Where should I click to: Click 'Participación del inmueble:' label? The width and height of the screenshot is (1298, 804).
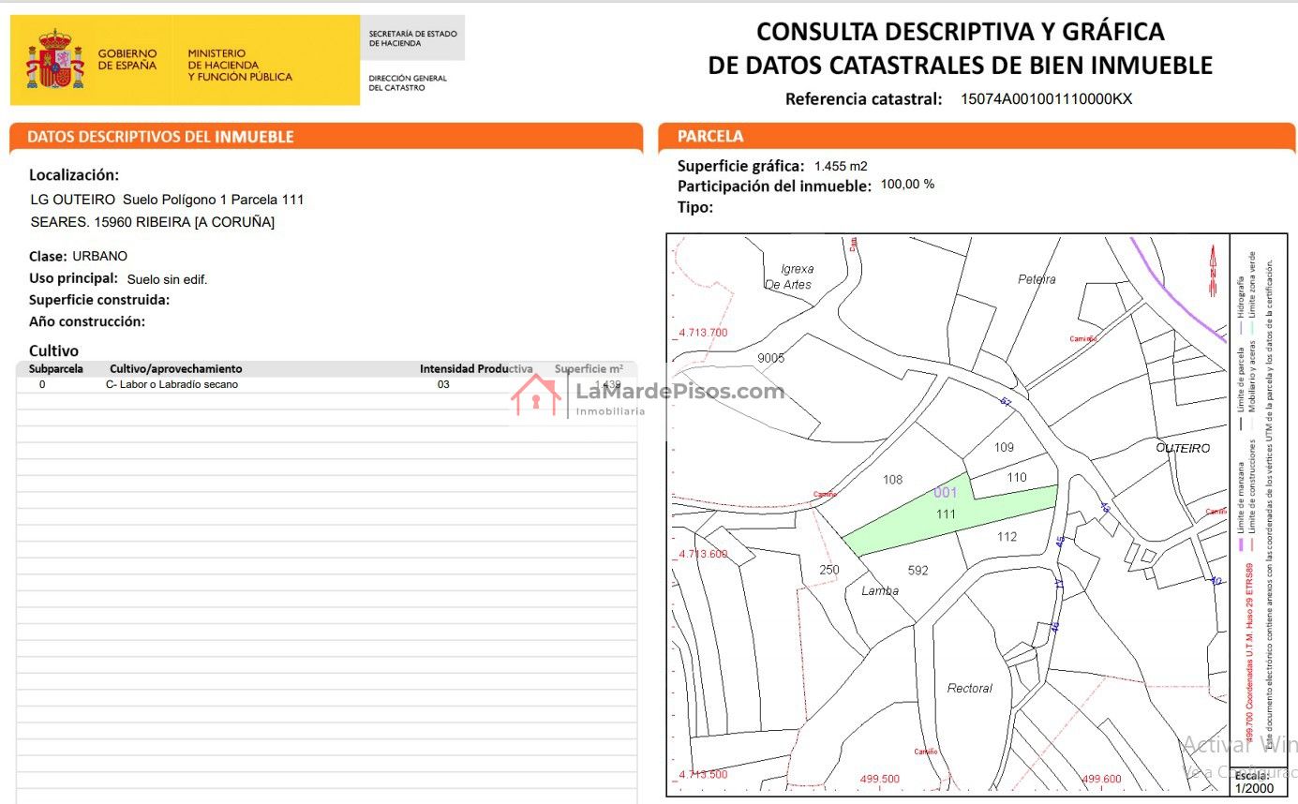(774, 186)
